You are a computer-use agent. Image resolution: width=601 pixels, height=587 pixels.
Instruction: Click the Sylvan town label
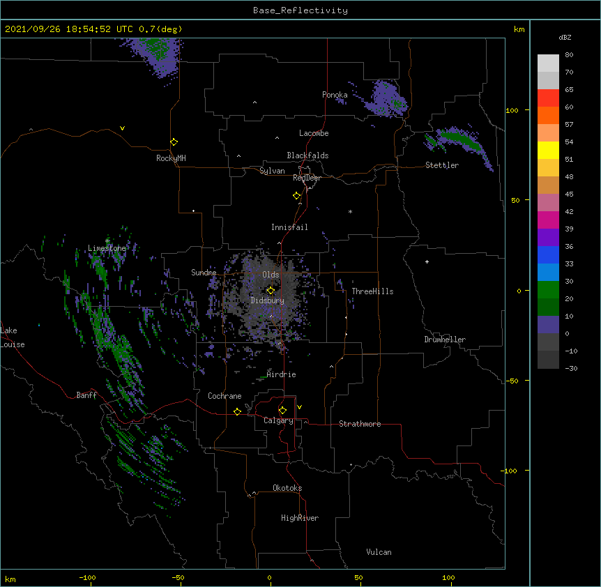(x=272, y=171)
